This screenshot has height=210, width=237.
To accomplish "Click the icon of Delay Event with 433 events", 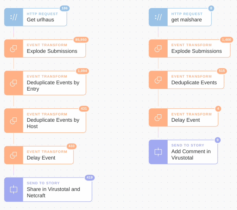I will (14, 155).
